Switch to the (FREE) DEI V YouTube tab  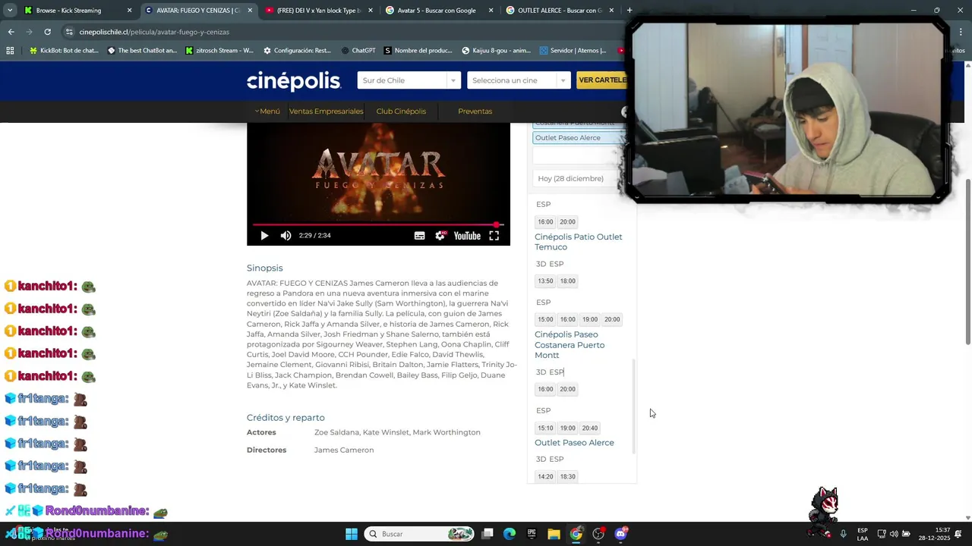point(319,11)
